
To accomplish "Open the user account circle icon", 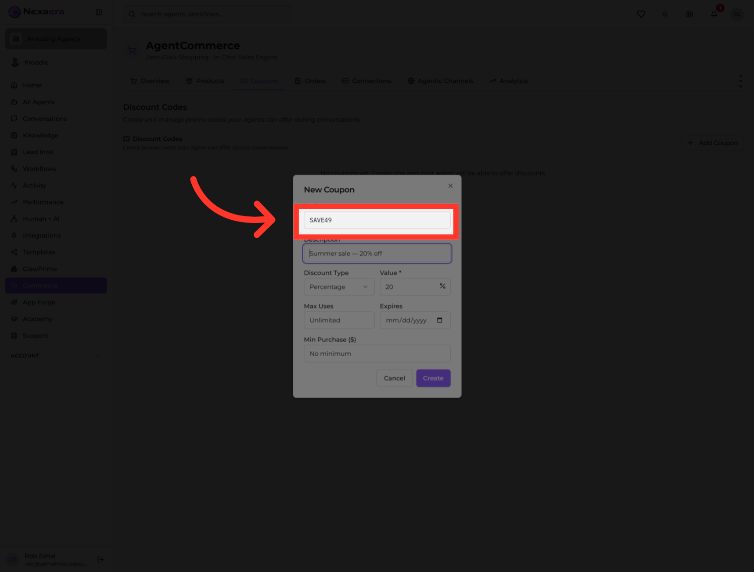I will (689, 14).
